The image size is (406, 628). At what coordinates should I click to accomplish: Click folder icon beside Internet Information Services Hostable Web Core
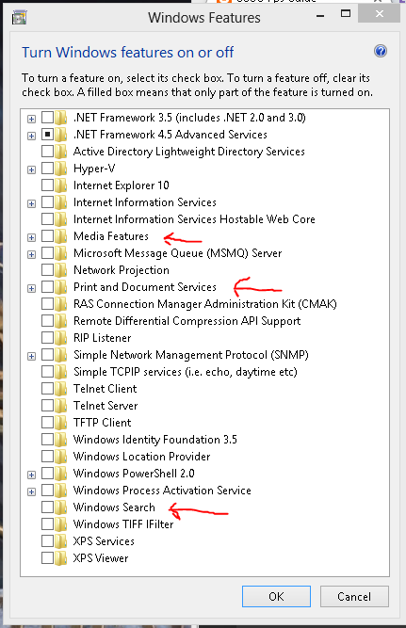click(x=61, y=219)
